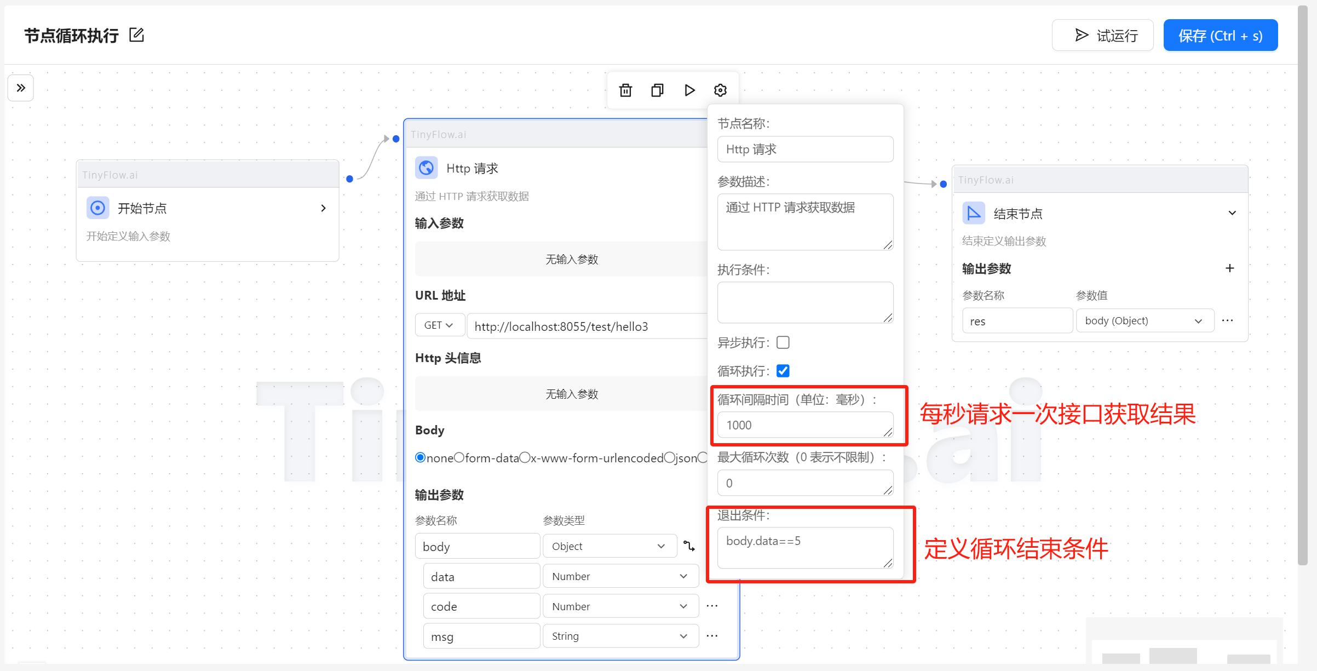Add output parameter with plus icon
The width and height of the screenshot is (1317, 671).
click(1229, 268)
